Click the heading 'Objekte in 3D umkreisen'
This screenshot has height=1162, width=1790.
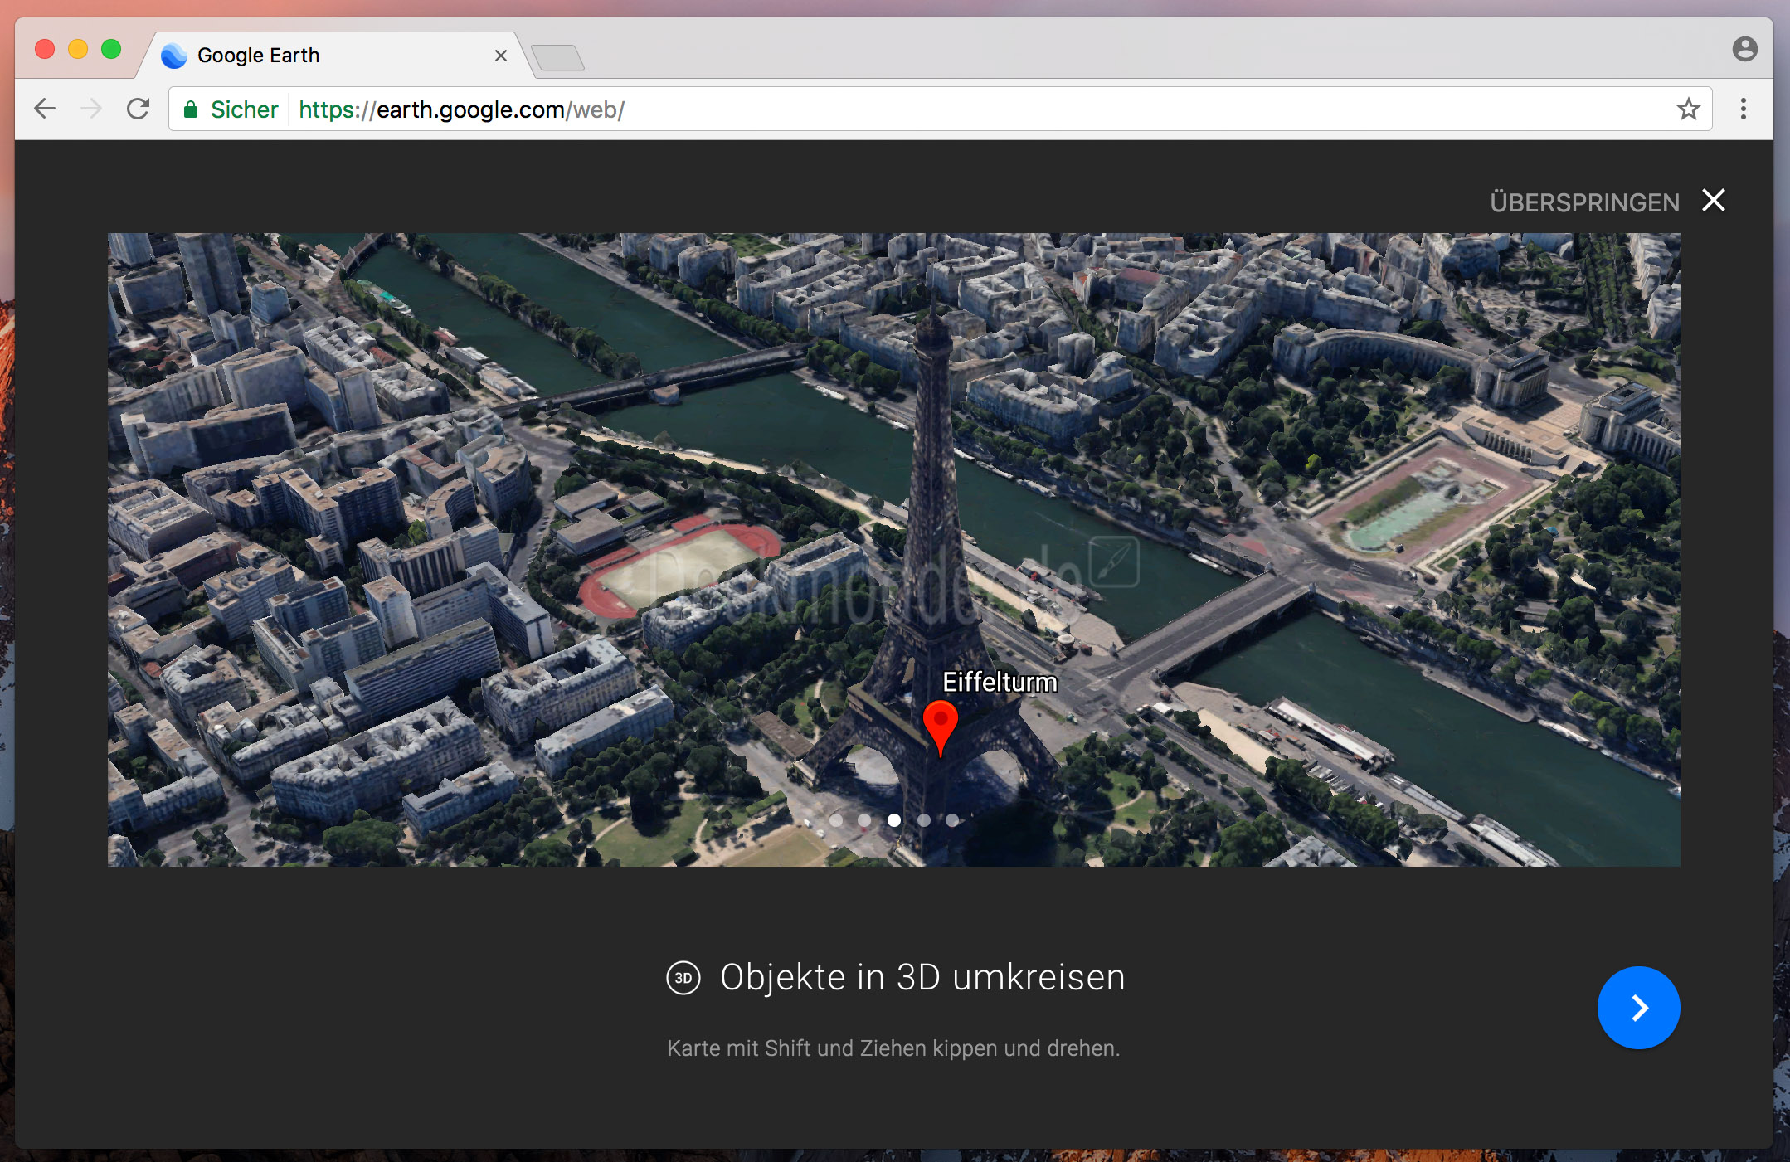click(x=922, y=977)
